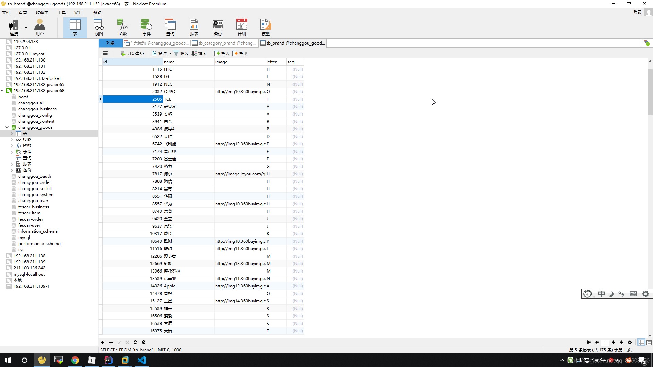Go to next page of records
Viewport: 653px width, 367px height.
613,342
